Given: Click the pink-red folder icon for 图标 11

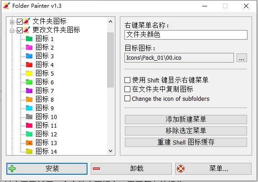Looking at the screenshot, I should coord(29,125).
